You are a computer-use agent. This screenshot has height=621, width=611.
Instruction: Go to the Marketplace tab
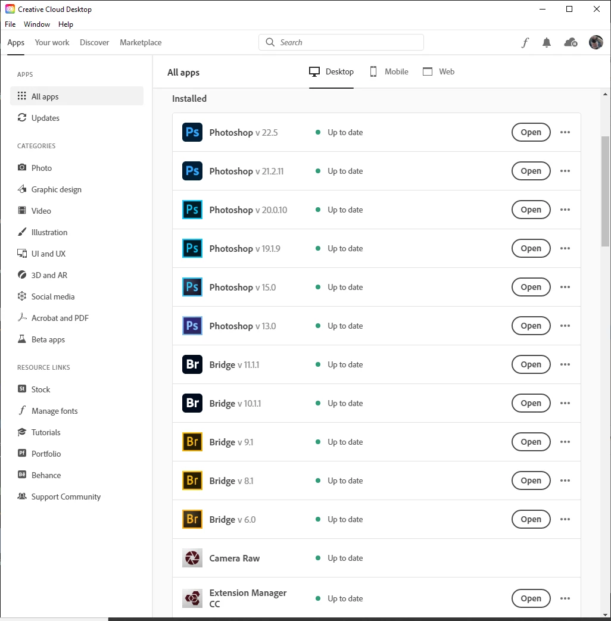click(141, 42)
